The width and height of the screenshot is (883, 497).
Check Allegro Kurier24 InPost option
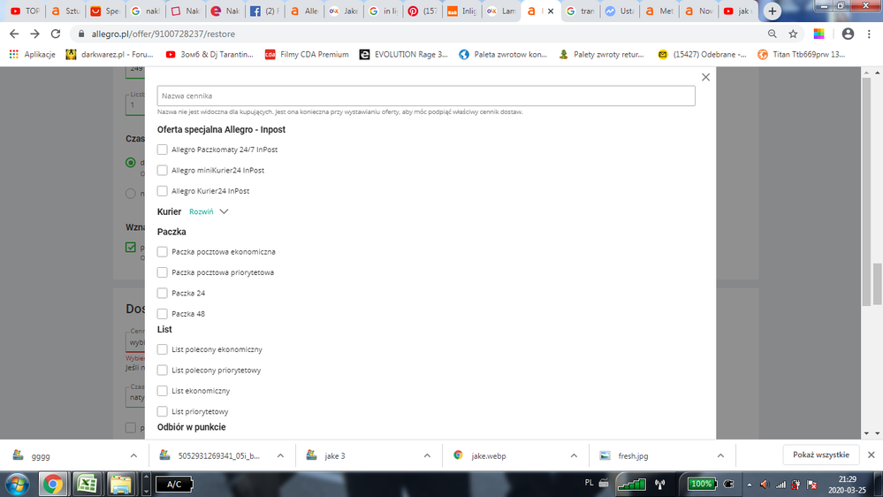162,191
